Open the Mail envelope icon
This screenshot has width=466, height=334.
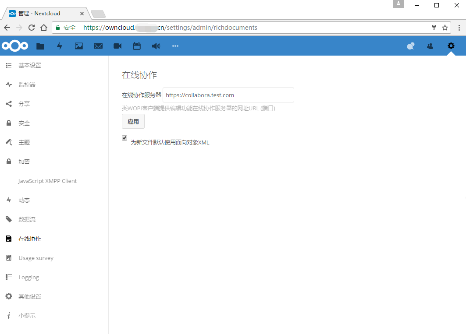pyautogui.click(x=98, y=46)
